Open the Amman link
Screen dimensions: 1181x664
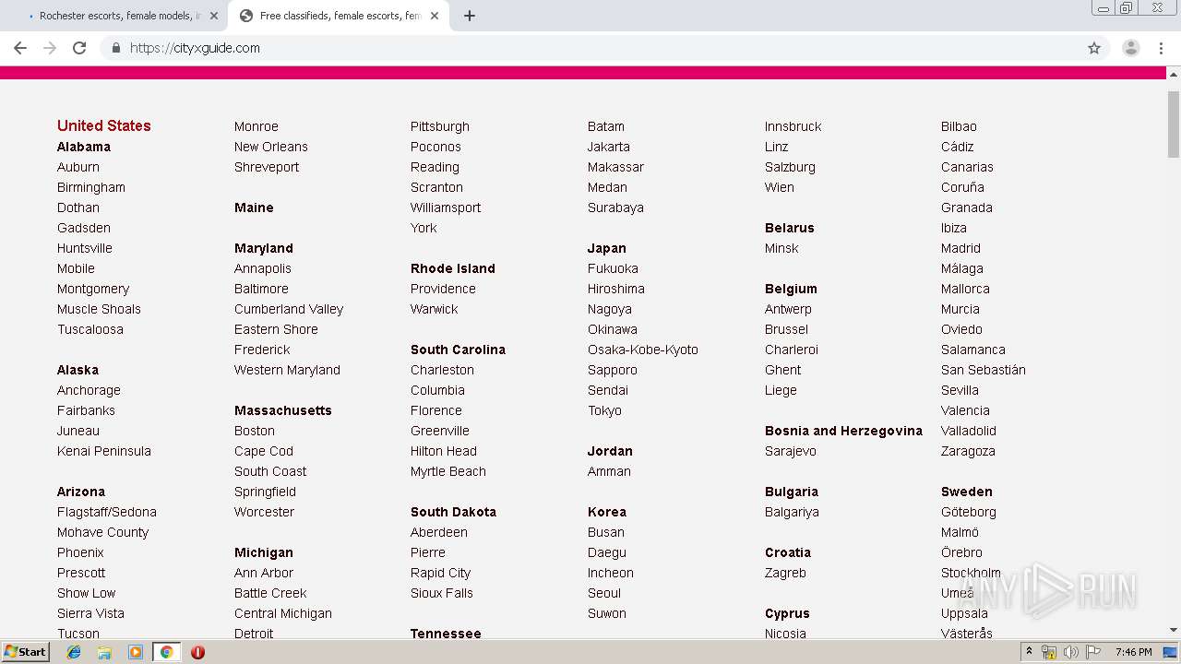click(x=609, y=471)
